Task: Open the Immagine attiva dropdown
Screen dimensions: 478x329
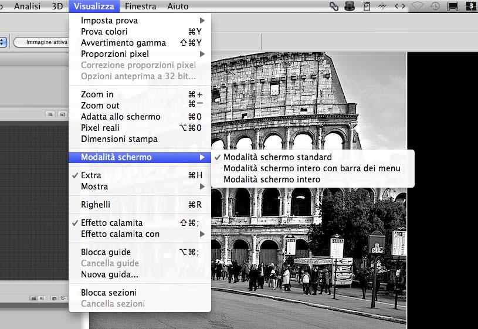Action: [x=41, y=42]
